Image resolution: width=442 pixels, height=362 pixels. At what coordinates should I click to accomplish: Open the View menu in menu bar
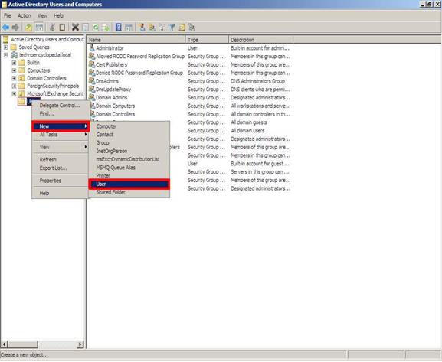pyautogui.click(x=42, y=15)
